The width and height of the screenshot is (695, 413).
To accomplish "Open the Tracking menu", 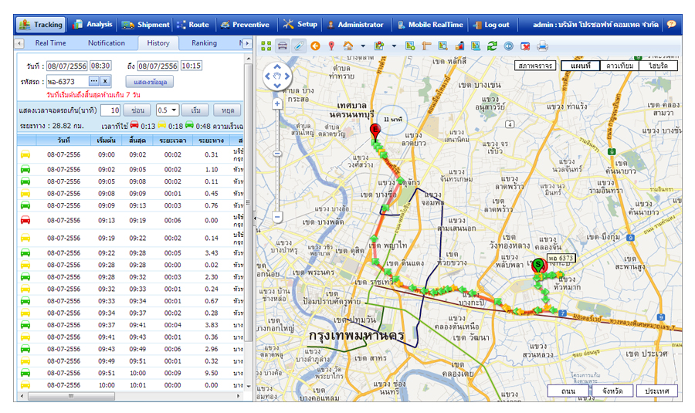I will tap(41, 25).
